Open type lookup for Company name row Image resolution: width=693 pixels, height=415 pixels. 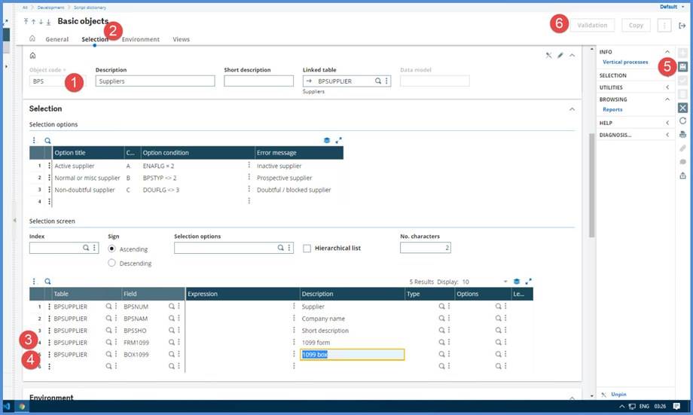click(x=441, y=318)
